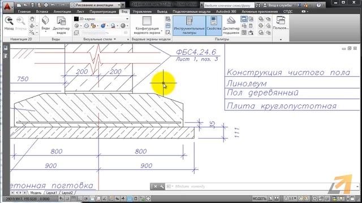
Task: Click the binoculars search icon in title bar
Action: pos(258,5)
